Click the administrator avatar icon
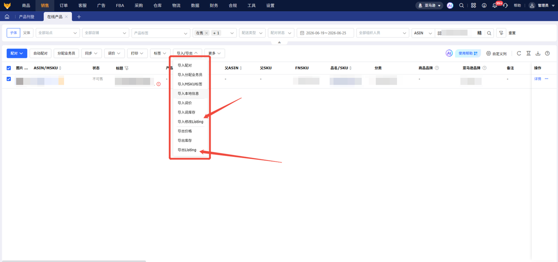The height and width of the screenshot is (262, 558). tap(532, 5)
